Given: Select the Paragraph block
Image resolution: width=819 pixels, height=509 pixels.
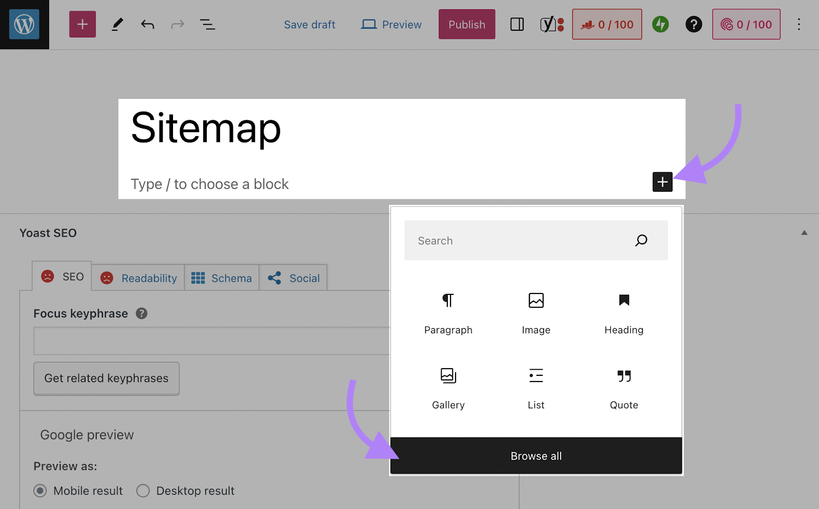Looking at the screenshot, I should point(448,313).
